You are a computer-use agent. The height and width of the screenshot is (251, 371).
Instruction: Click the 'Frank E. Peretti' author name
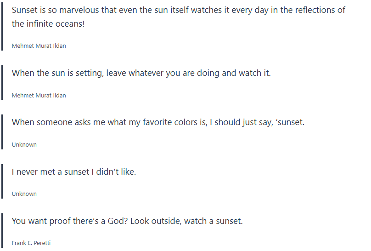click(31, 243)
